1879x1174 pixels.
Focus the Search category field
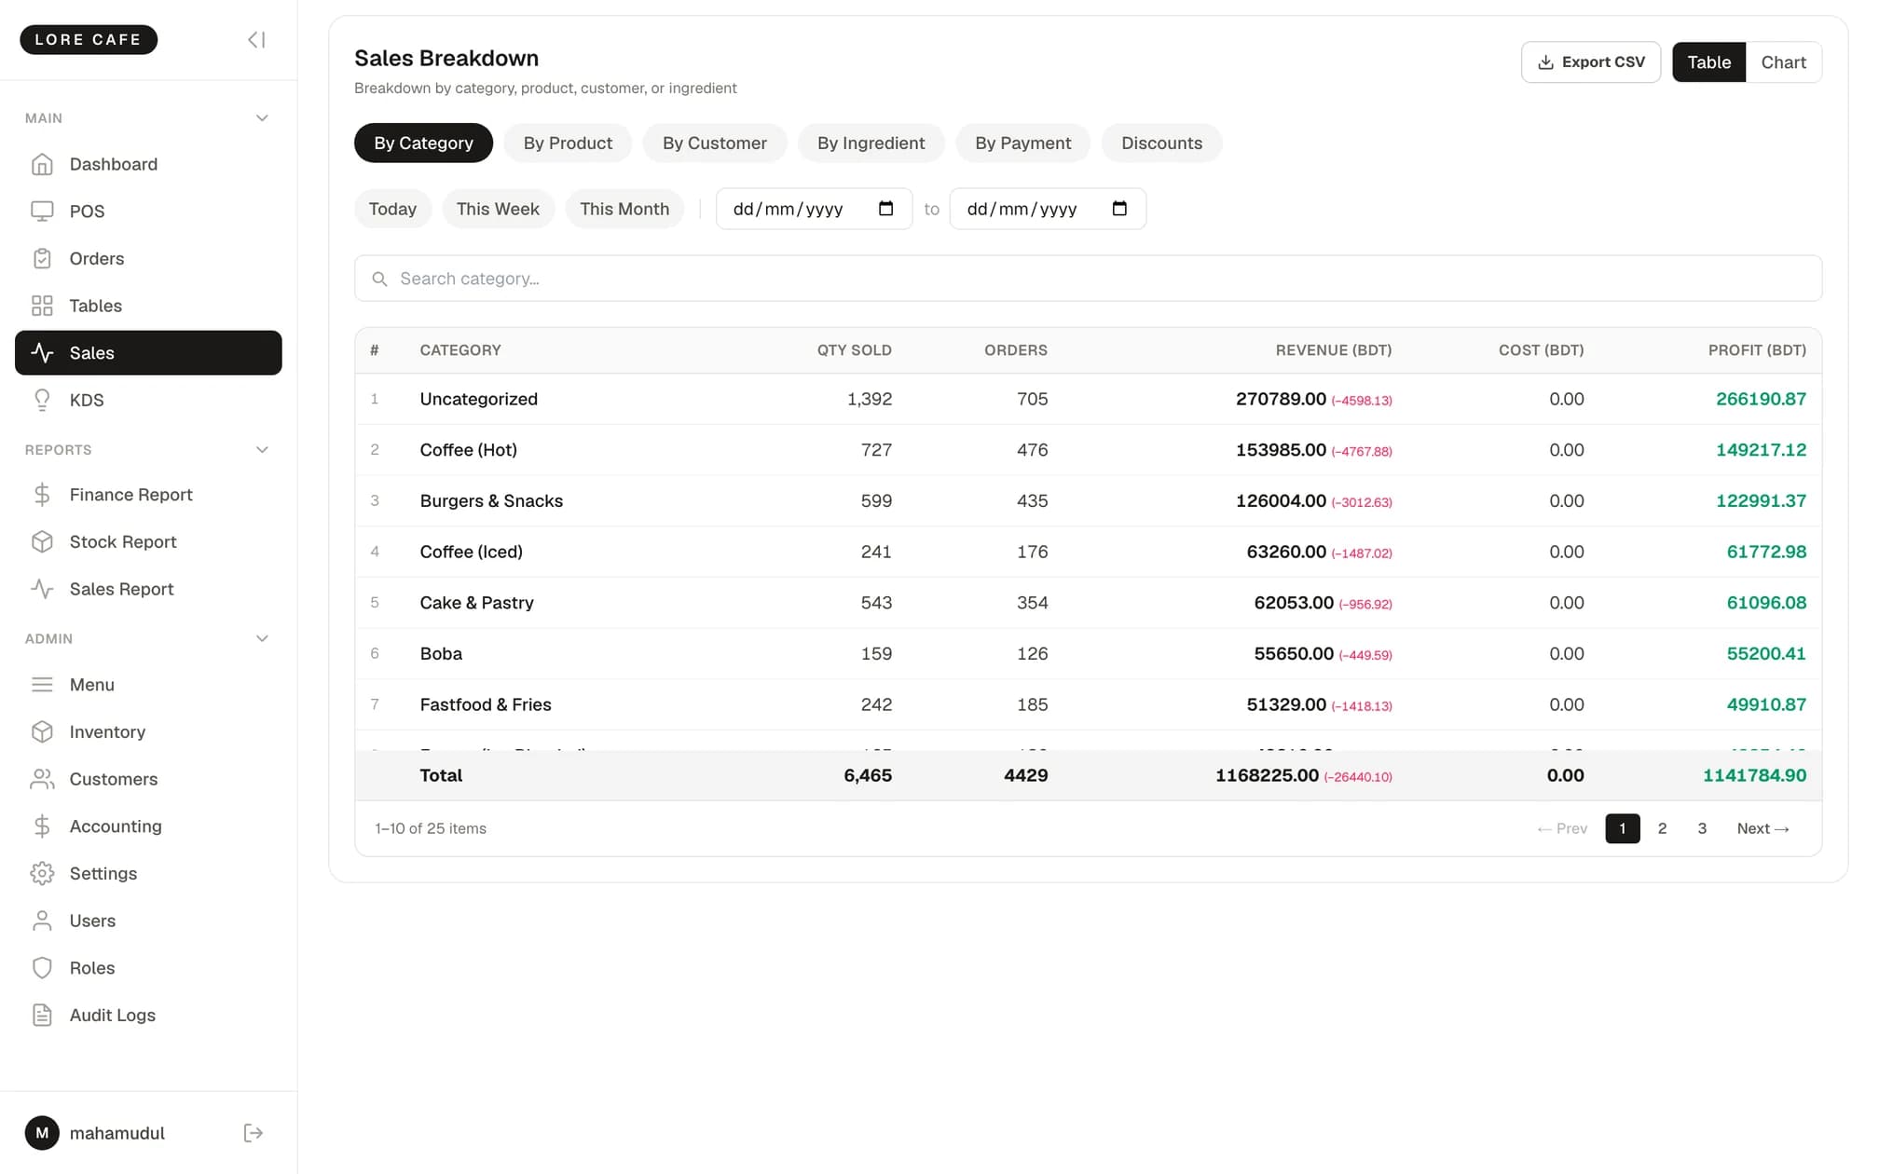click(x=1088, y=279)
